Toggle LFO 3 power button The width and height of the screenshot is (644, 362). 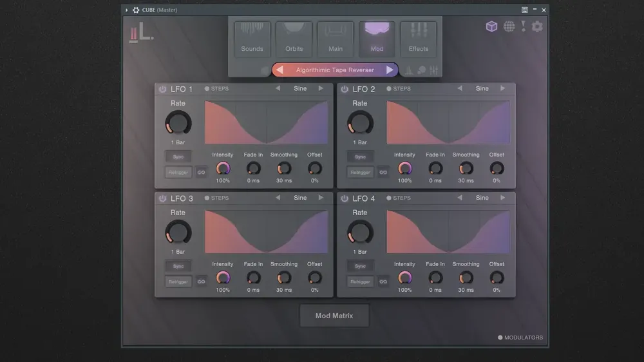163,198
